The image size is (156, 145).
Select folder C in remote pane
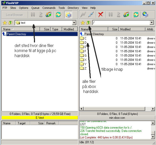(x=117, y=38)
